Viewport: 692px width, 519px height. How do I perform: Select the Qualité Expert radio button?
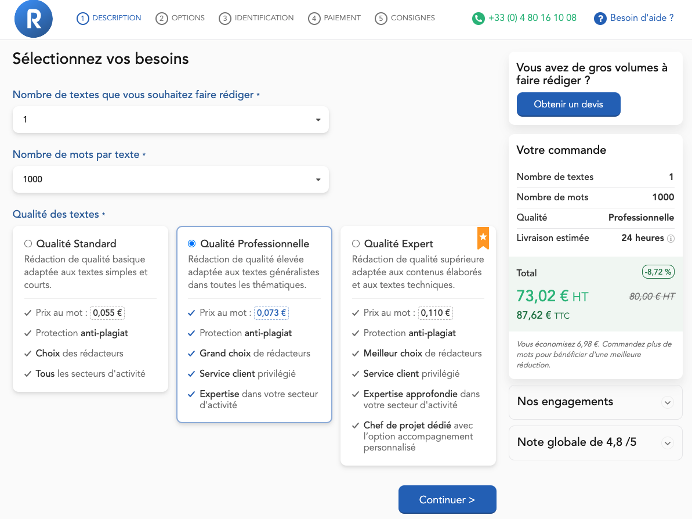click(356, 243)
